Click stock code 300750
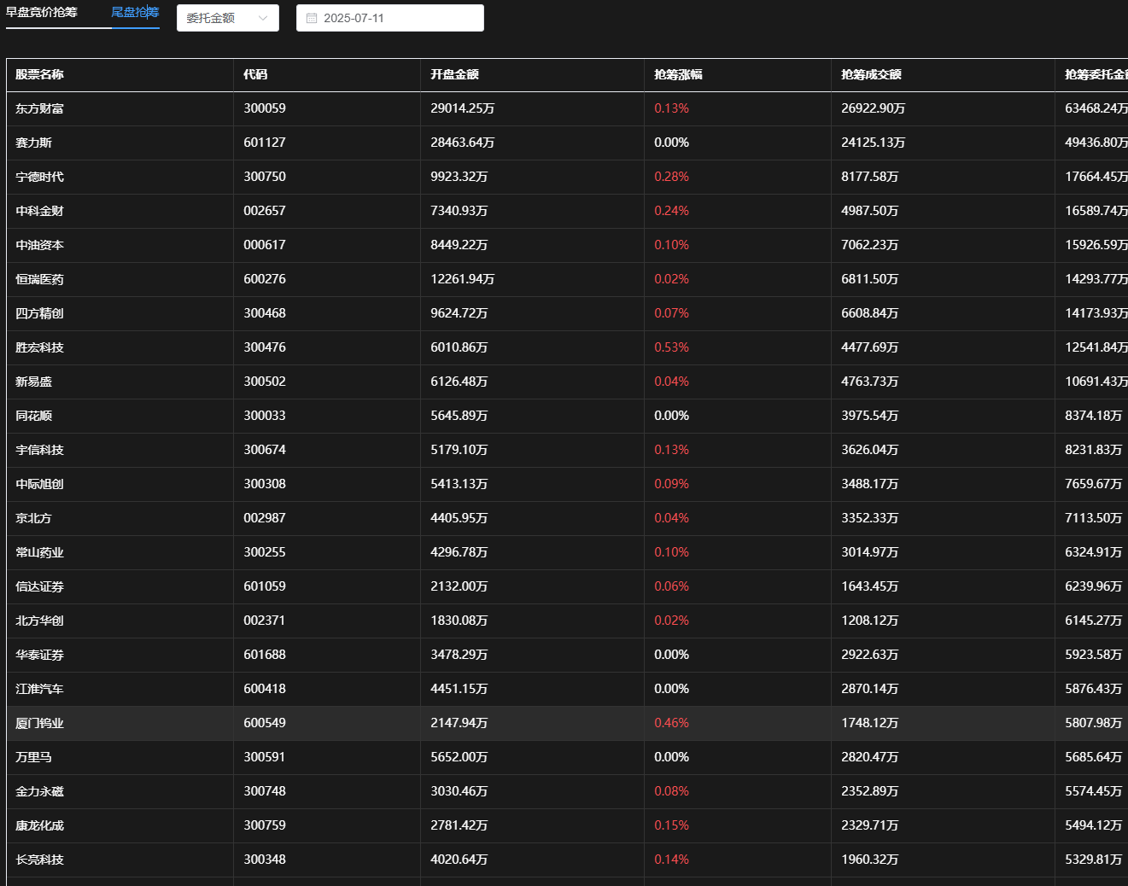This screenshot has height=886, width=1128. pos(265,177)
